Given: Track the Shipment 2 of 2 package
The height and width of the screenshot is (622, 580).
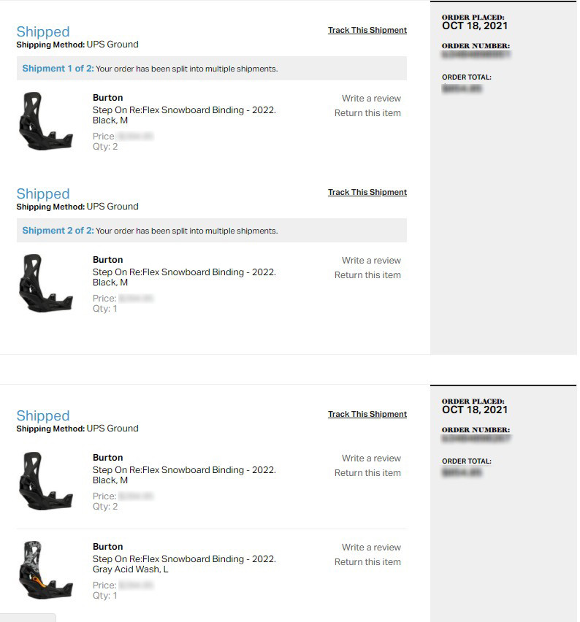Looking at the screenshot, I should (x=367, y=193).
